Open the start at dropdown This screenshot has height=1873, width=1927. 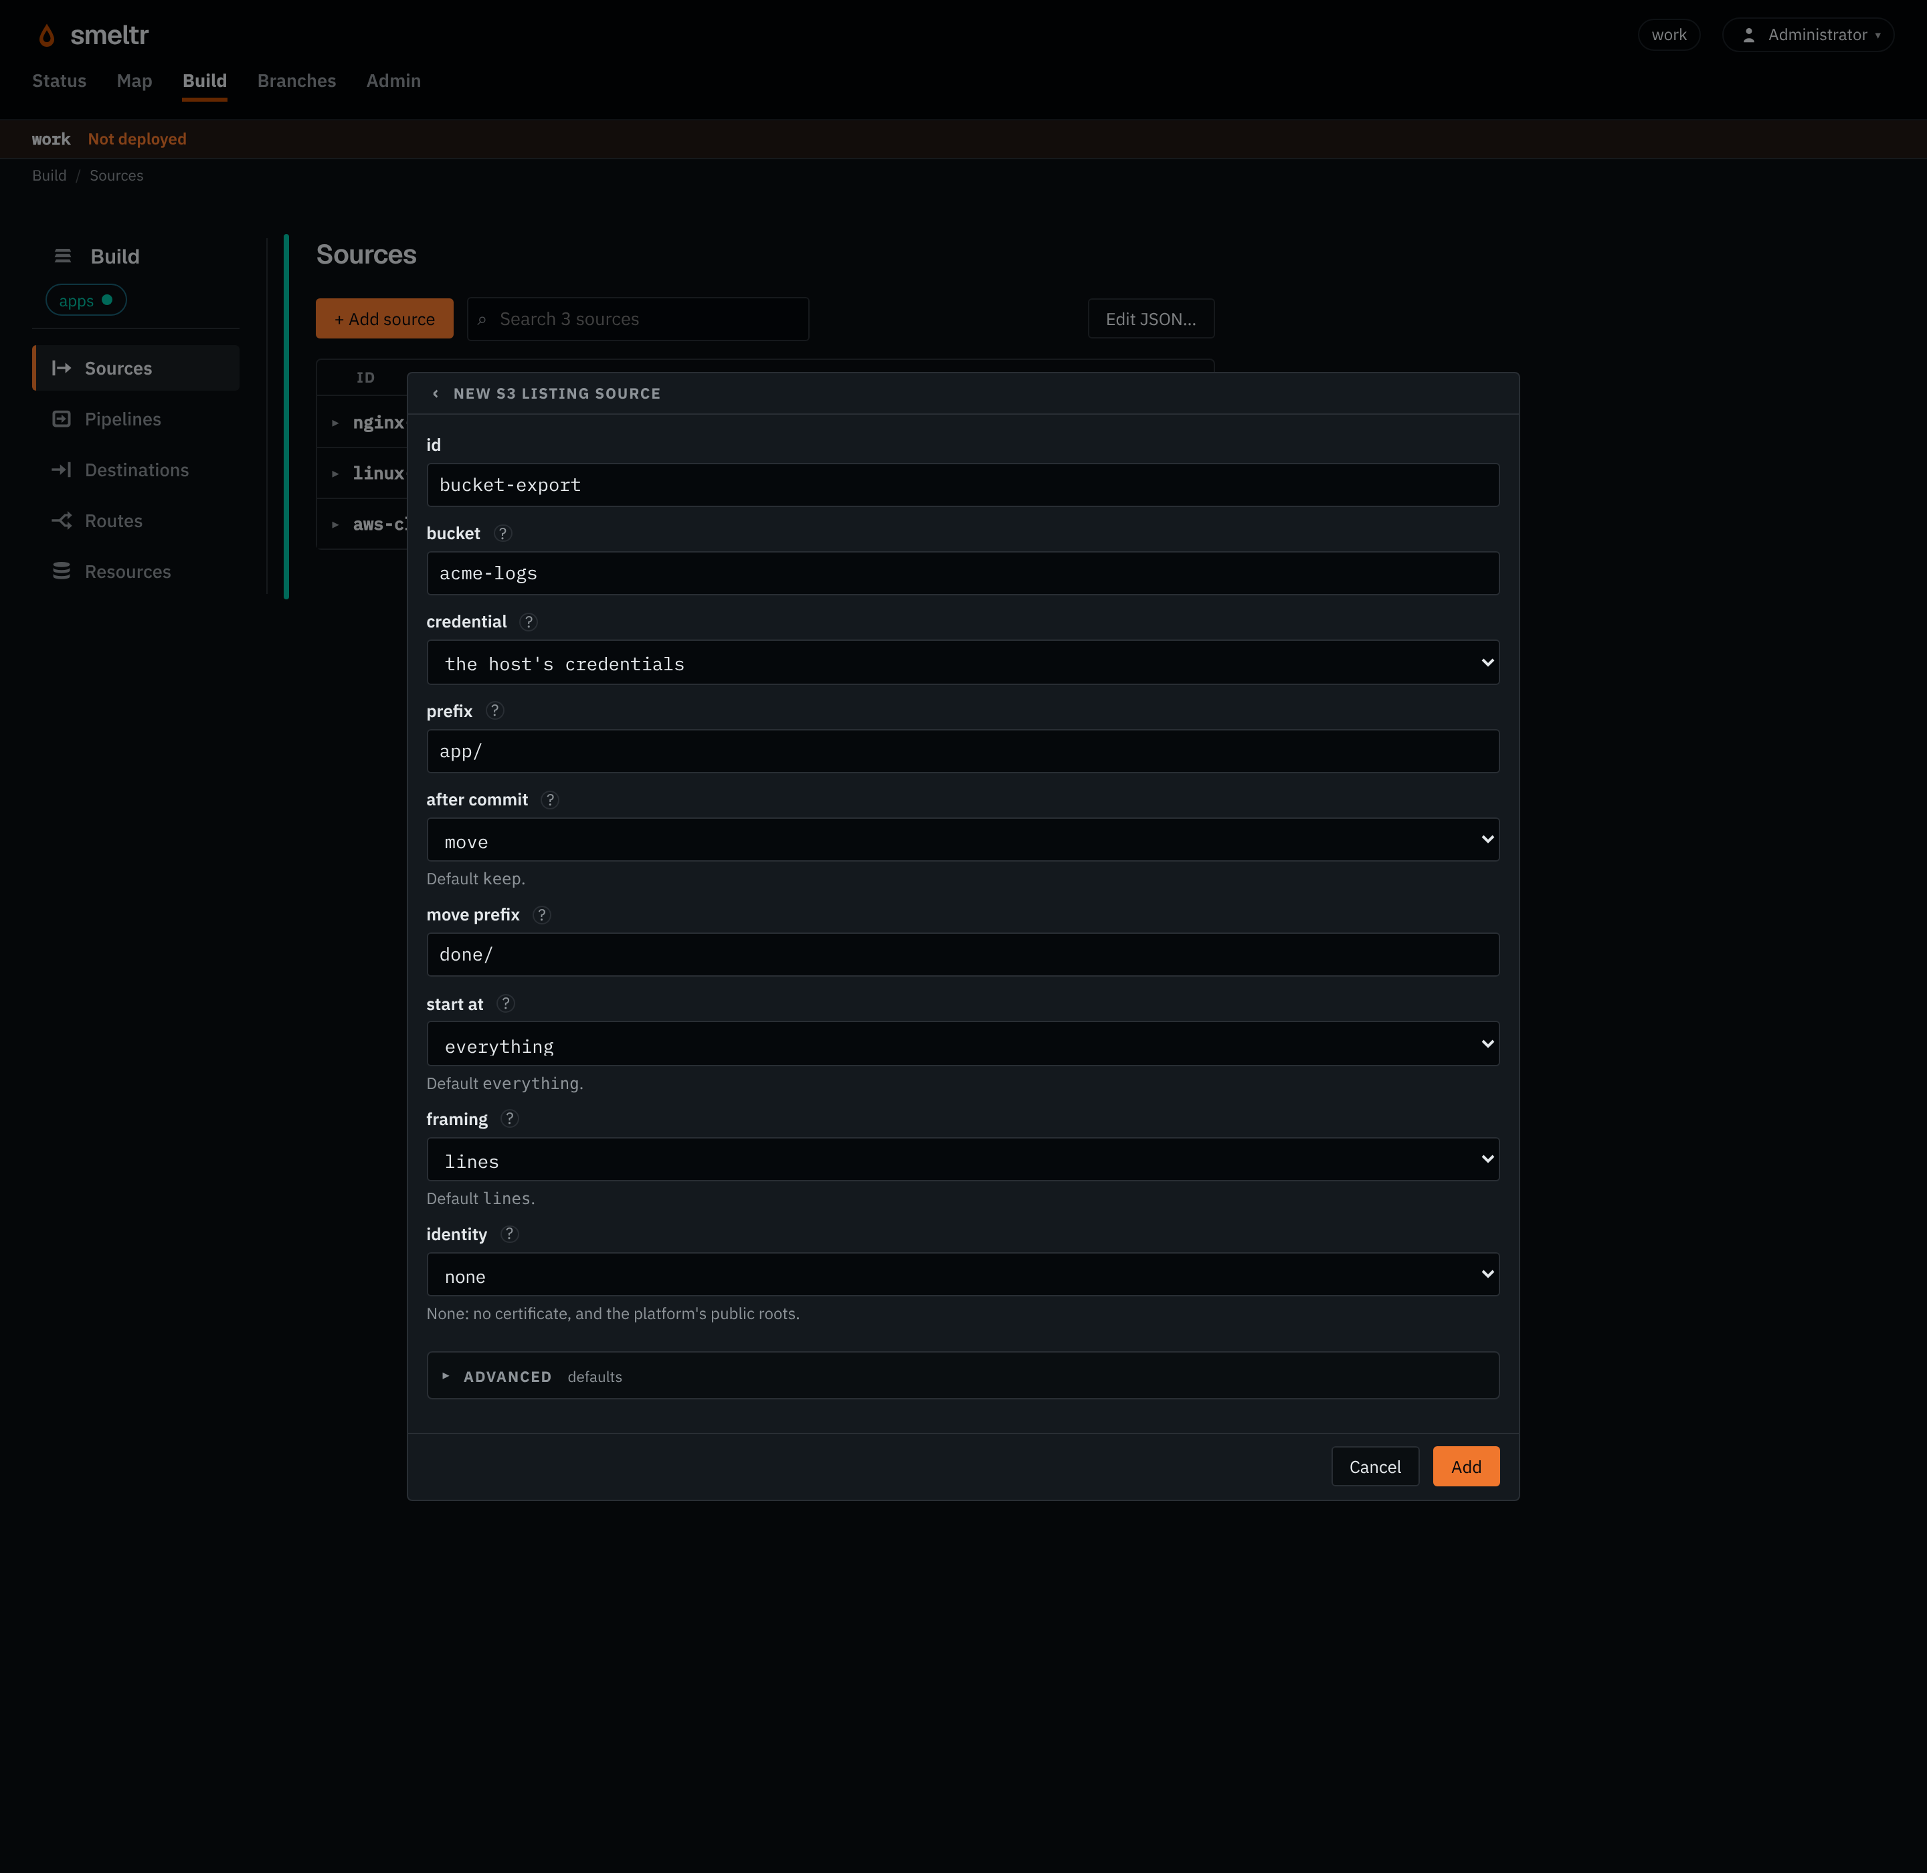coord(963,1044)
